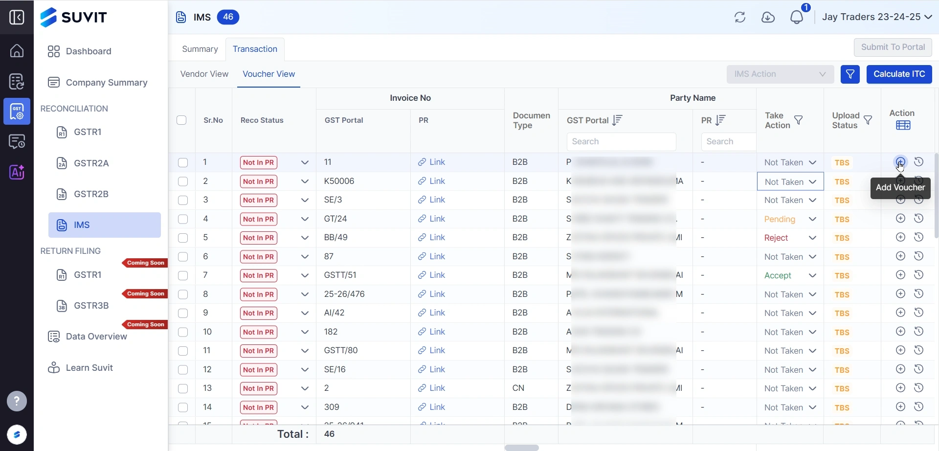Select row 7 checkbox for GSTT/51
This screenshot has height=451, width=939.
(183, 276)
